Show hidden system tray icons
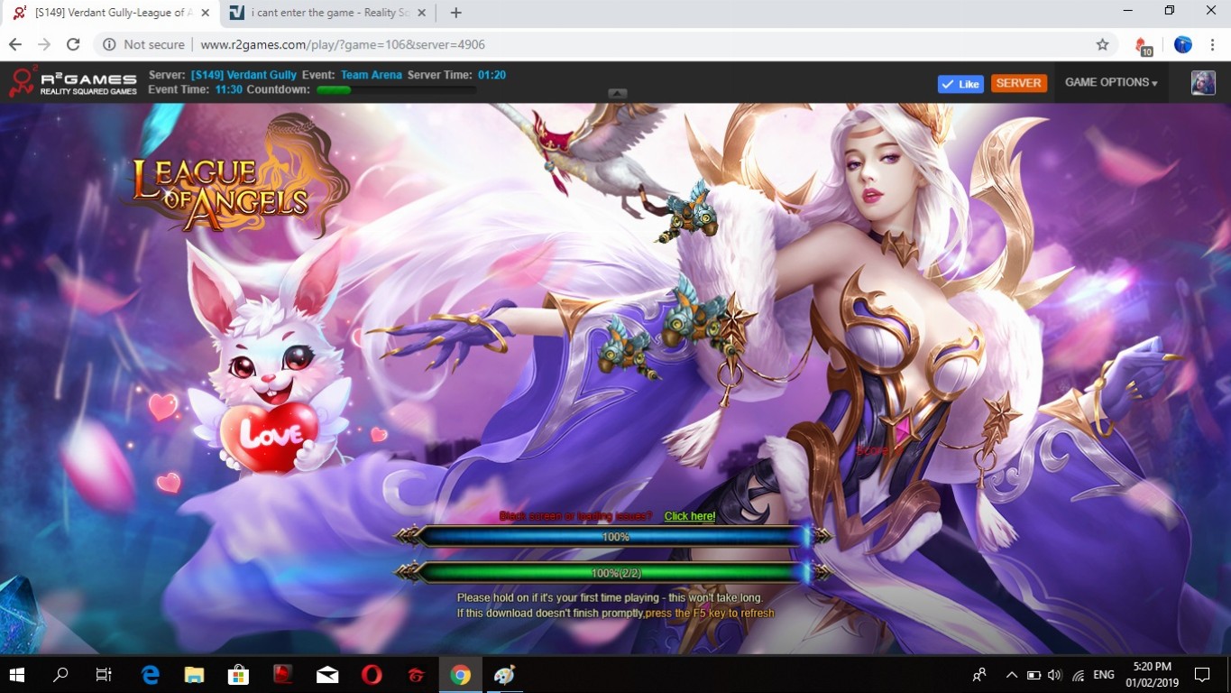 click(x=1012, y=675)
